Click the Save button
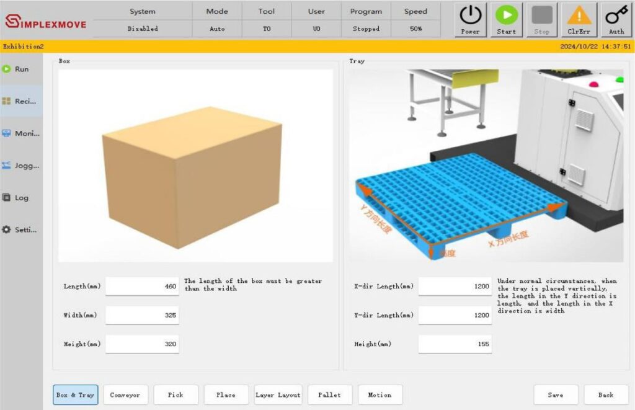The image size is (635, 410). point(556,395)
